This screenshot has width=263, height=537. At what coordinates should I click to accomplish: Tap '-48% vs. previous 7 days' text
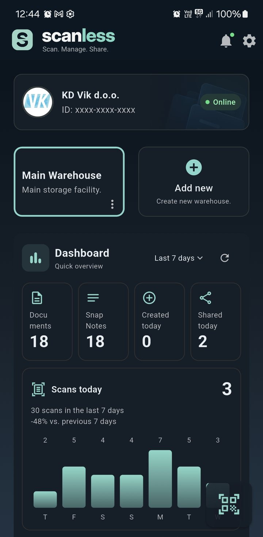coord(74,421)
